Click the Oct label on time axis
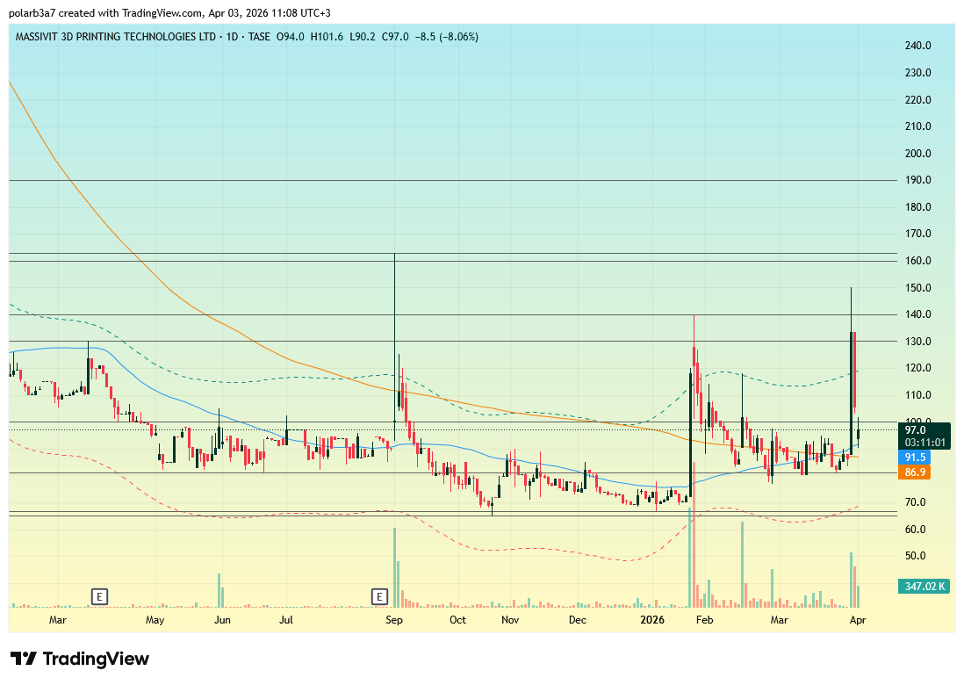 pos(457,620)
